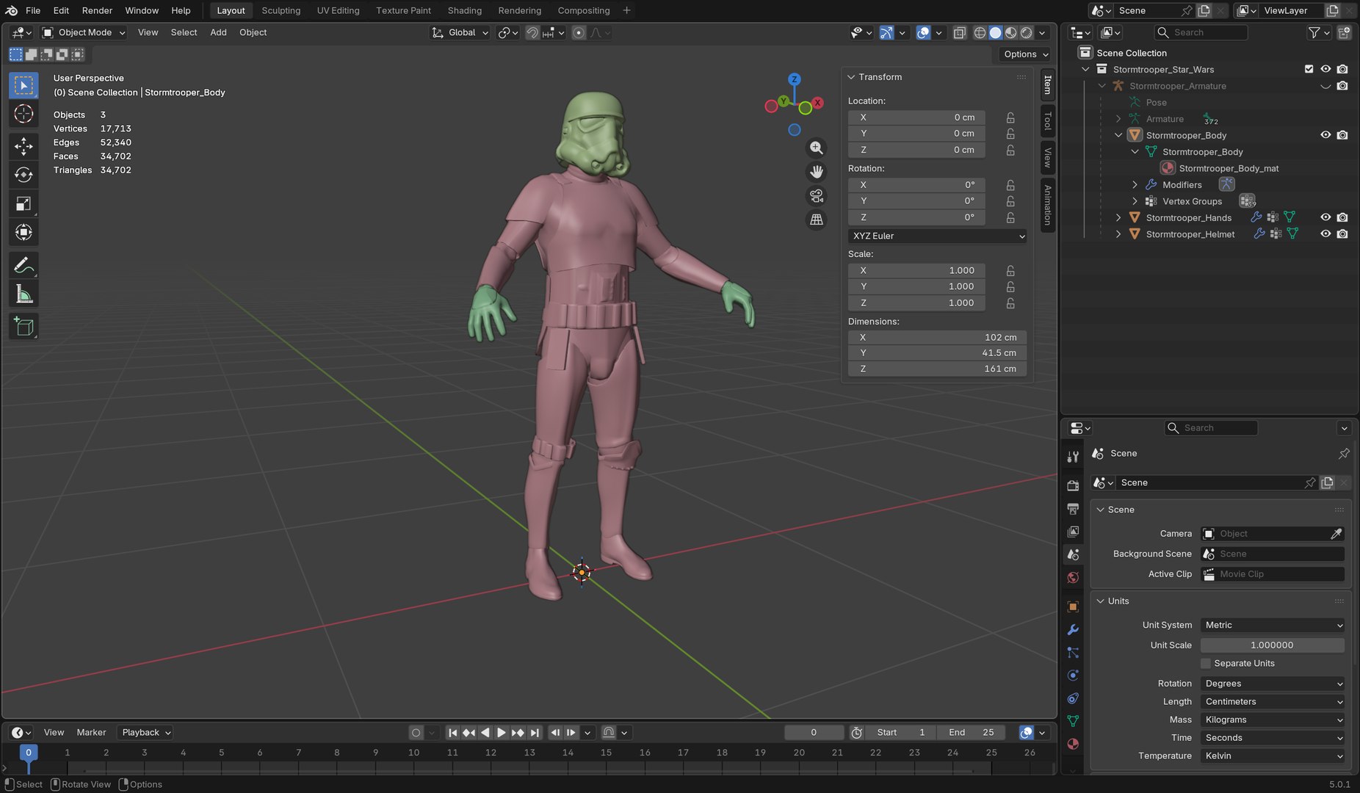
Task: Select the Cursor tool in toolbar
Action: point(23,114)
